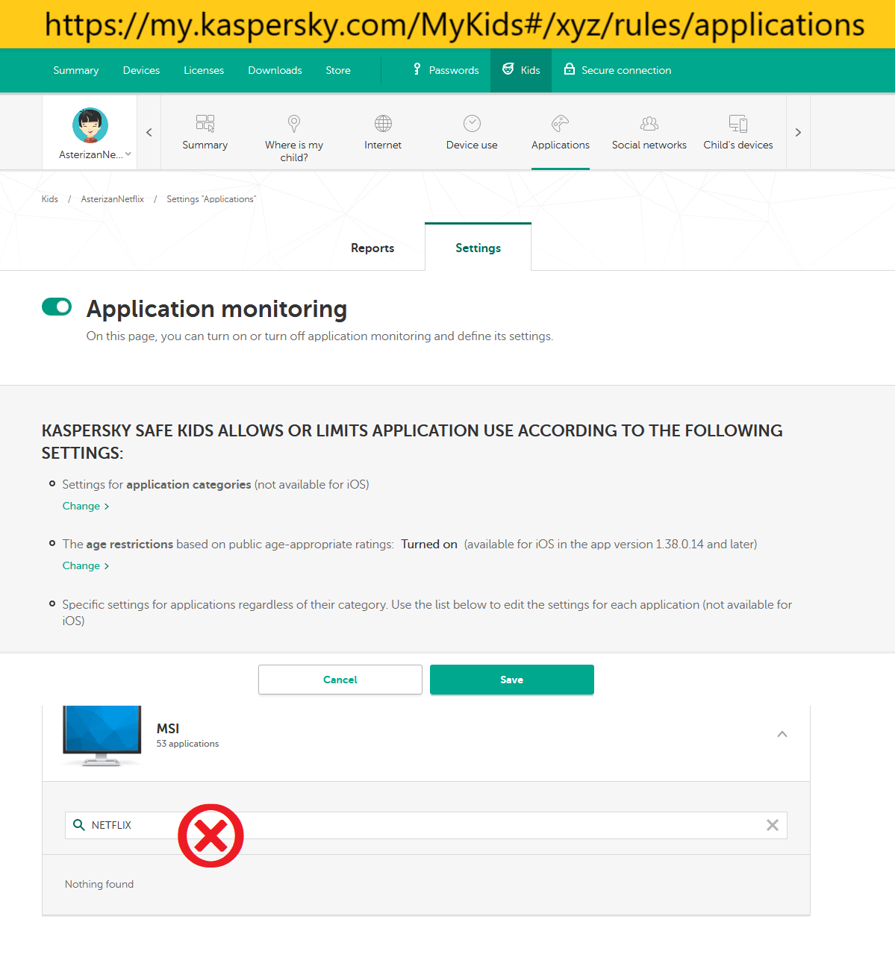895x969 pixels.
Task: Click the '53 applications' count text
Action: (188, 744)
